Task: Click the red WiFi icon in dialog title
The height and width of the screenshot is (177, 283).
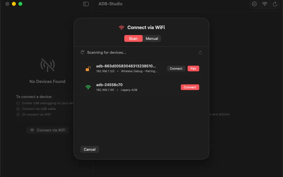Action: pyautogui.click(x=122, y=28)
